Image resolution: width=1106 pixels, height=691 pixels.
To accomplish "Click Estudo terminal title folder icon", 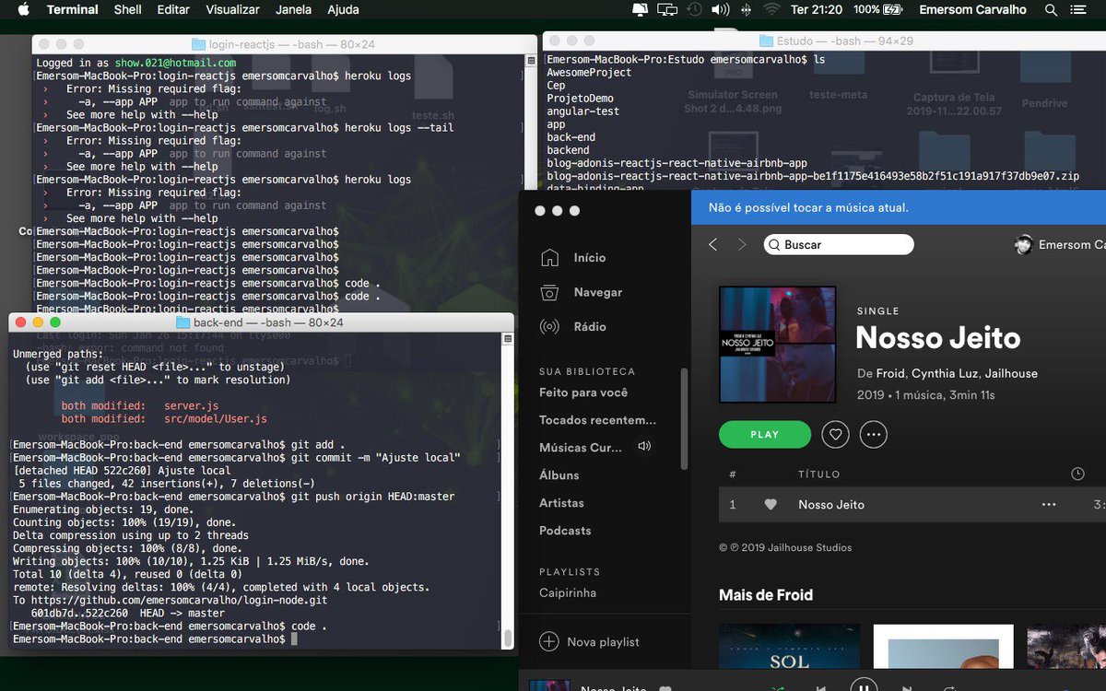I will [767, 41].
